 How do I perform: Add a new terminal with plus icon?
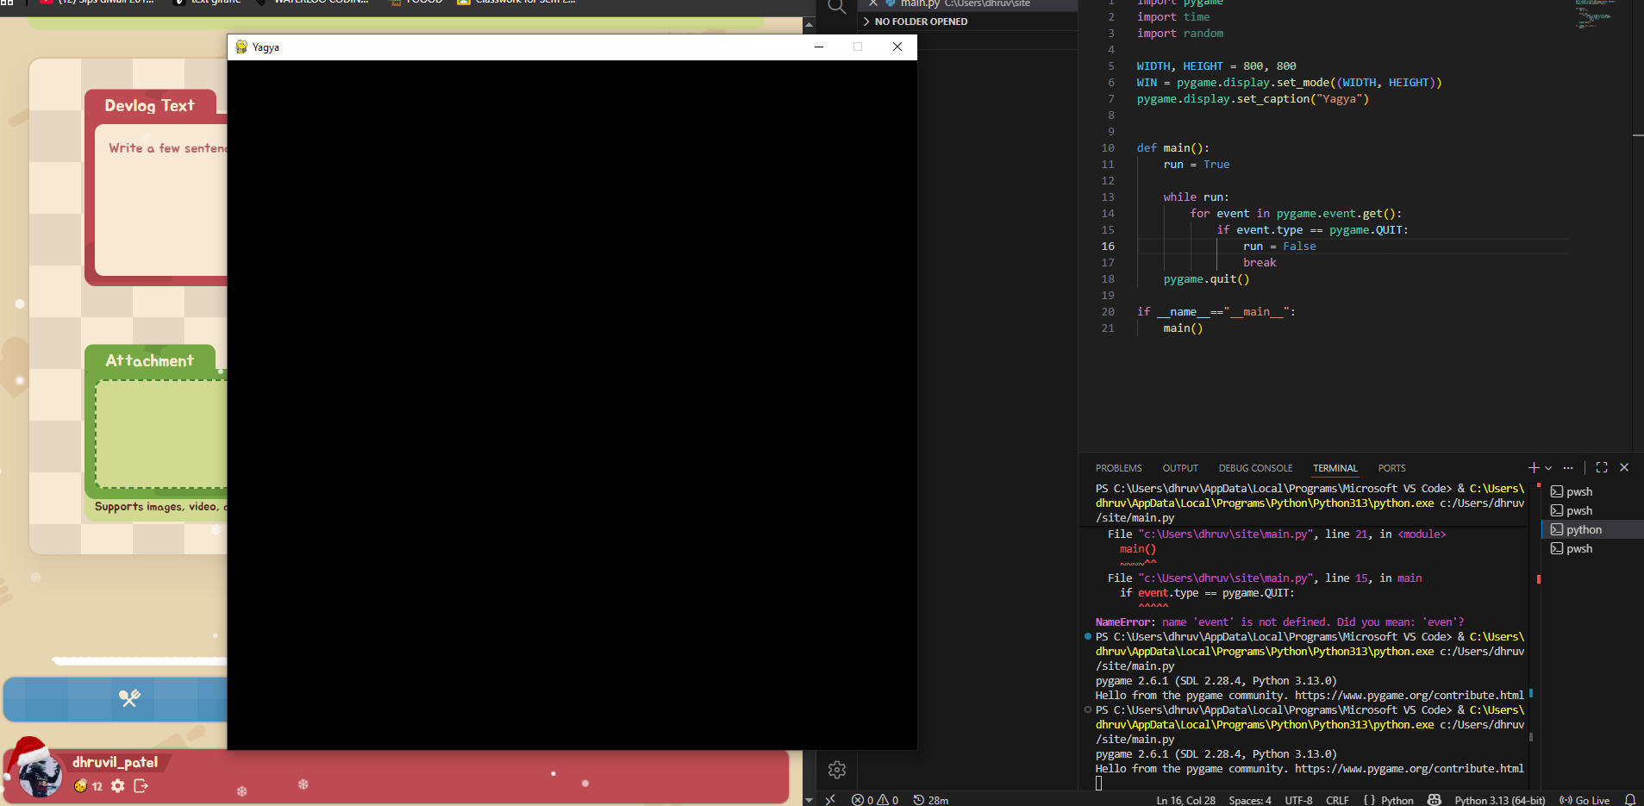pyautogui.click(x=1533, y=468)
